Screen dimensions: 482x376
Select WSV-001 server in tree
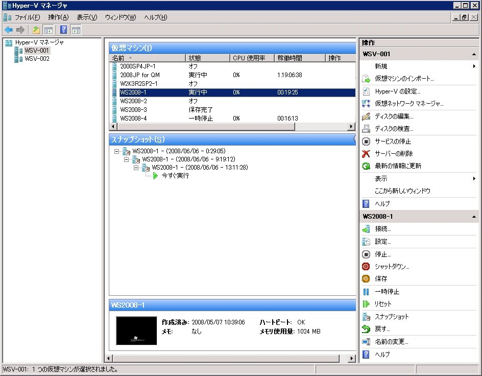click(37, 51)
